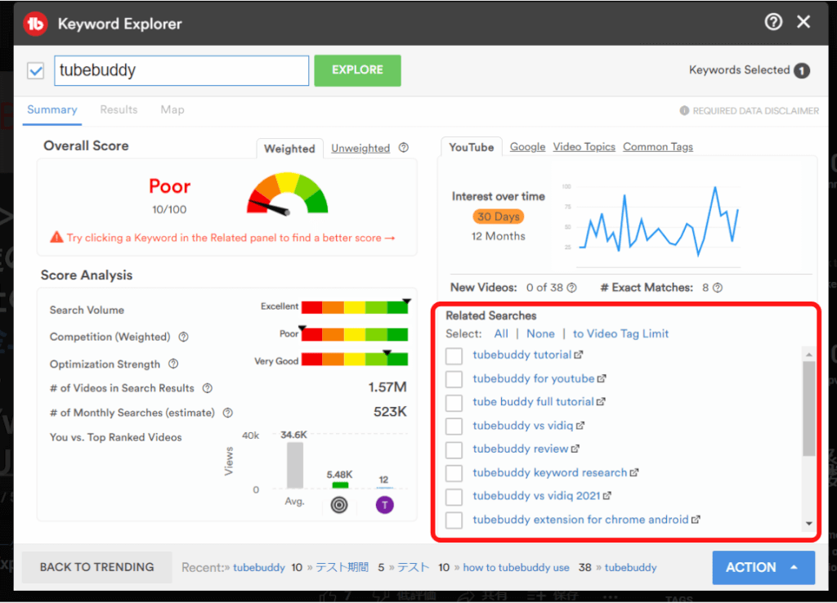Viewport: 837px width, 603px height.
Task: Click the info icon next to Unweighted
Action: 404,148
